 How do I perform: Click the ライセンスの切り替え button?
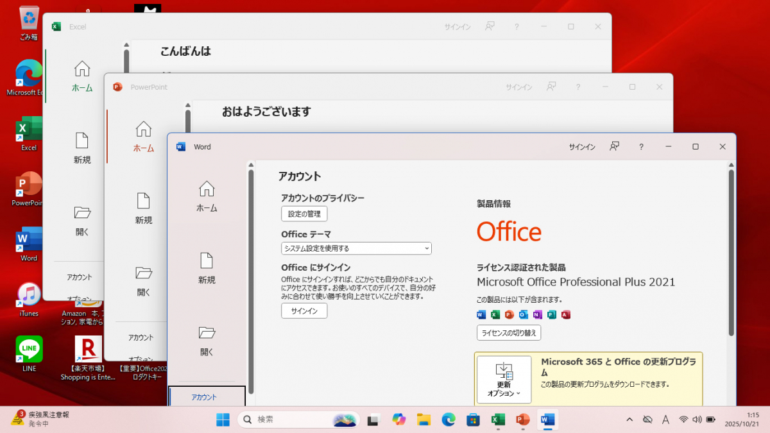click(508, 333)
